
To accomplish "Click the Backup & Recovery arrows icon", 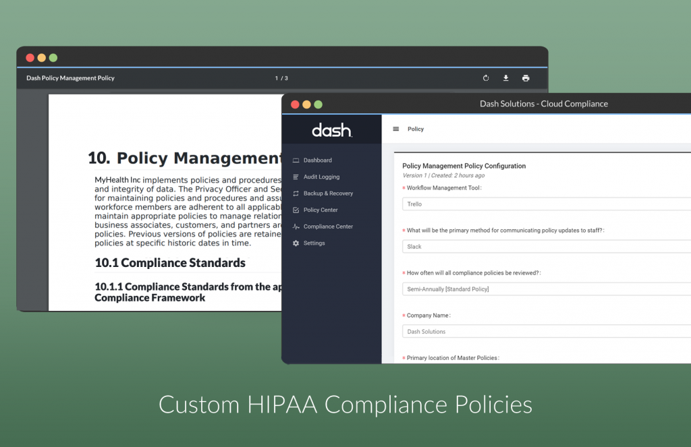I will (x=296, y=193).
